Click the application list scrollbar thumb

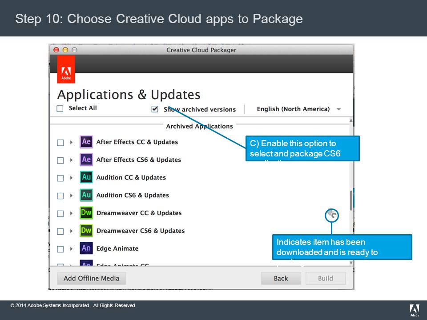(351, 200)
